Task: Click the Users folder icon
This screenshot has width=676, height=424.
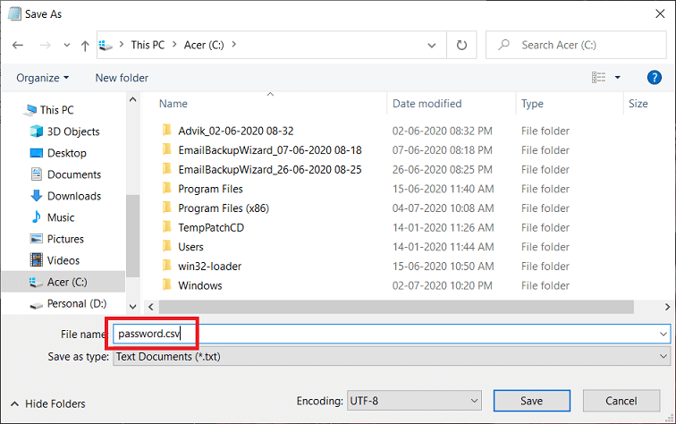Action: tap(167, 247)
